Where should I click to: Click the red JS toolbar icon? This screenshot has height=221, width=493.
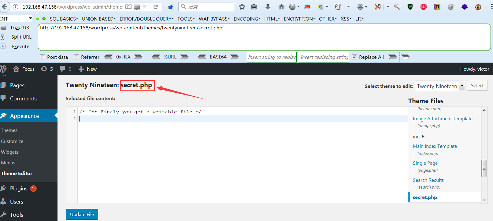307,7
